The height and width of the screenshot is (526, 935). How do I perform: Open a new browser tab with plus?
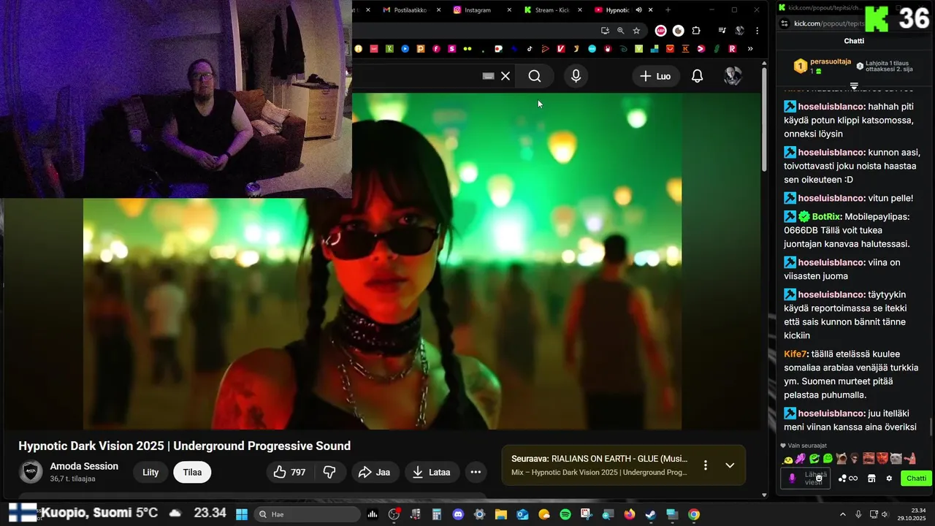pyautogui.click(x=668, y=10)
